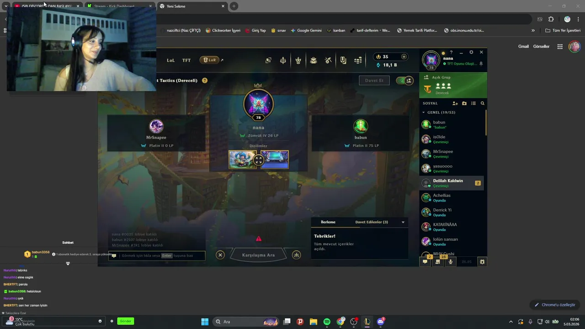Click the notification bell under nana
585x329 pixels.
pos(481,64)
